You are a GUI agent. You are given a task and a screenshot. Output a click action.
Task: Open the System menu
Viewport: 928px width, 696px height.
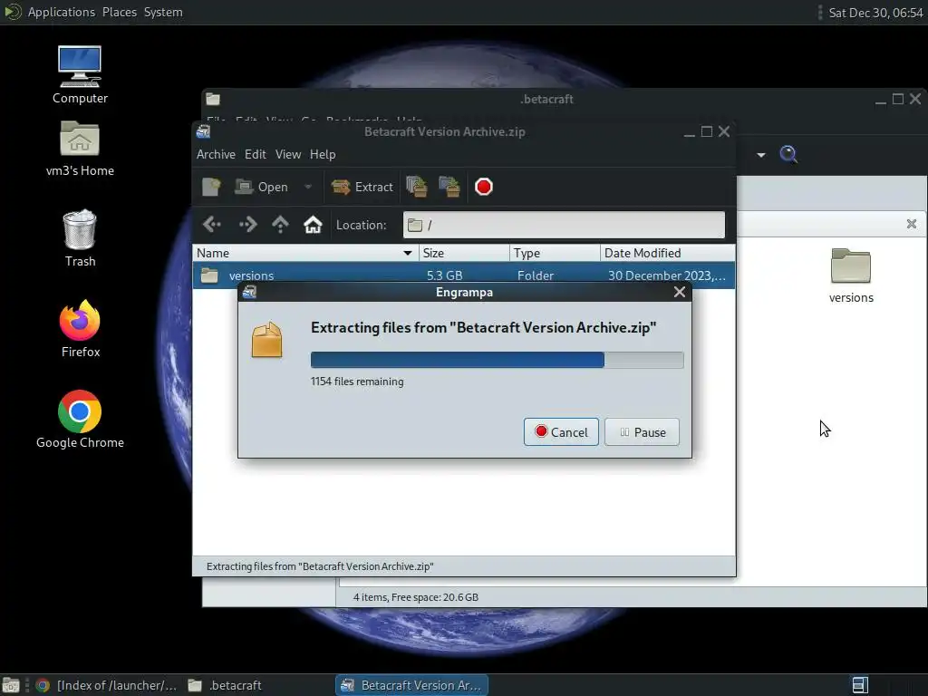(x=163, y=12)
